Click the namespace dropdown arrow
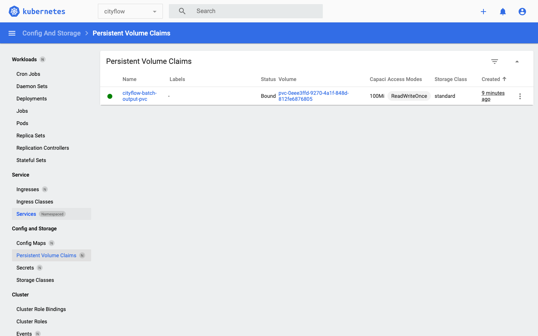538x336 pixels. [x=155, y=12]
